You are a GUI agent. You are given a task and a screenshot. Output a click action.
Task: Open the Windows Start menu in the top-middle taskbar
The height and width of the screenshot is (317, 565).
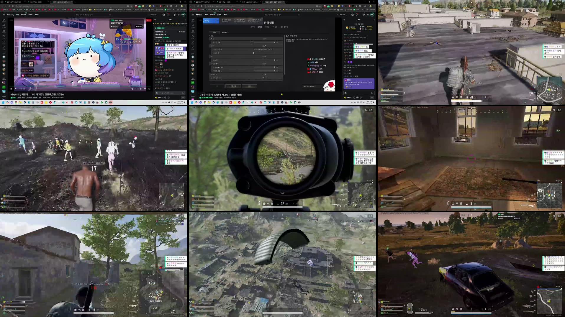coord(192,102)
